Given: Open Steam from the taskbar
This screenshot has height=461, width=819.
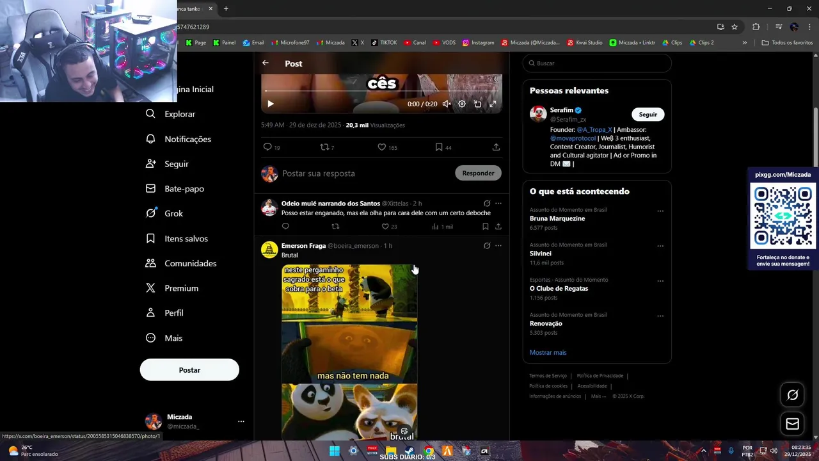Looking at the screenshot, I should (409, 451).
